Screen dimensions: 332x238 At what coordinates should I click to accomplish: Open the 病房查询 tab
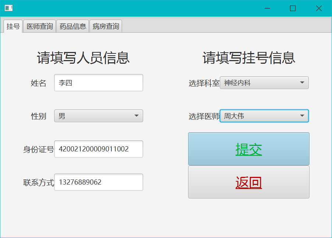(x=106, y=26)
